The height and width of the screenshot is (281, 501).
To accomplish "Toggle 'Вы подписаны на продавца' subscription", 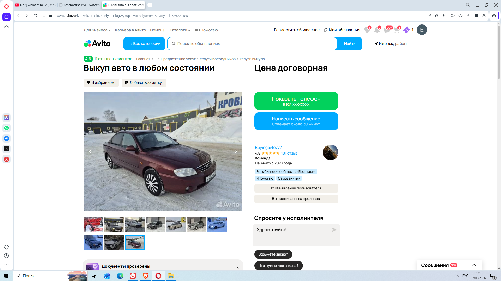I will coord(296,199).
